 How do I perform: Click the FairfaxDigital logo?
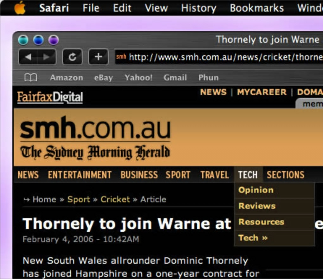[50, 97]
